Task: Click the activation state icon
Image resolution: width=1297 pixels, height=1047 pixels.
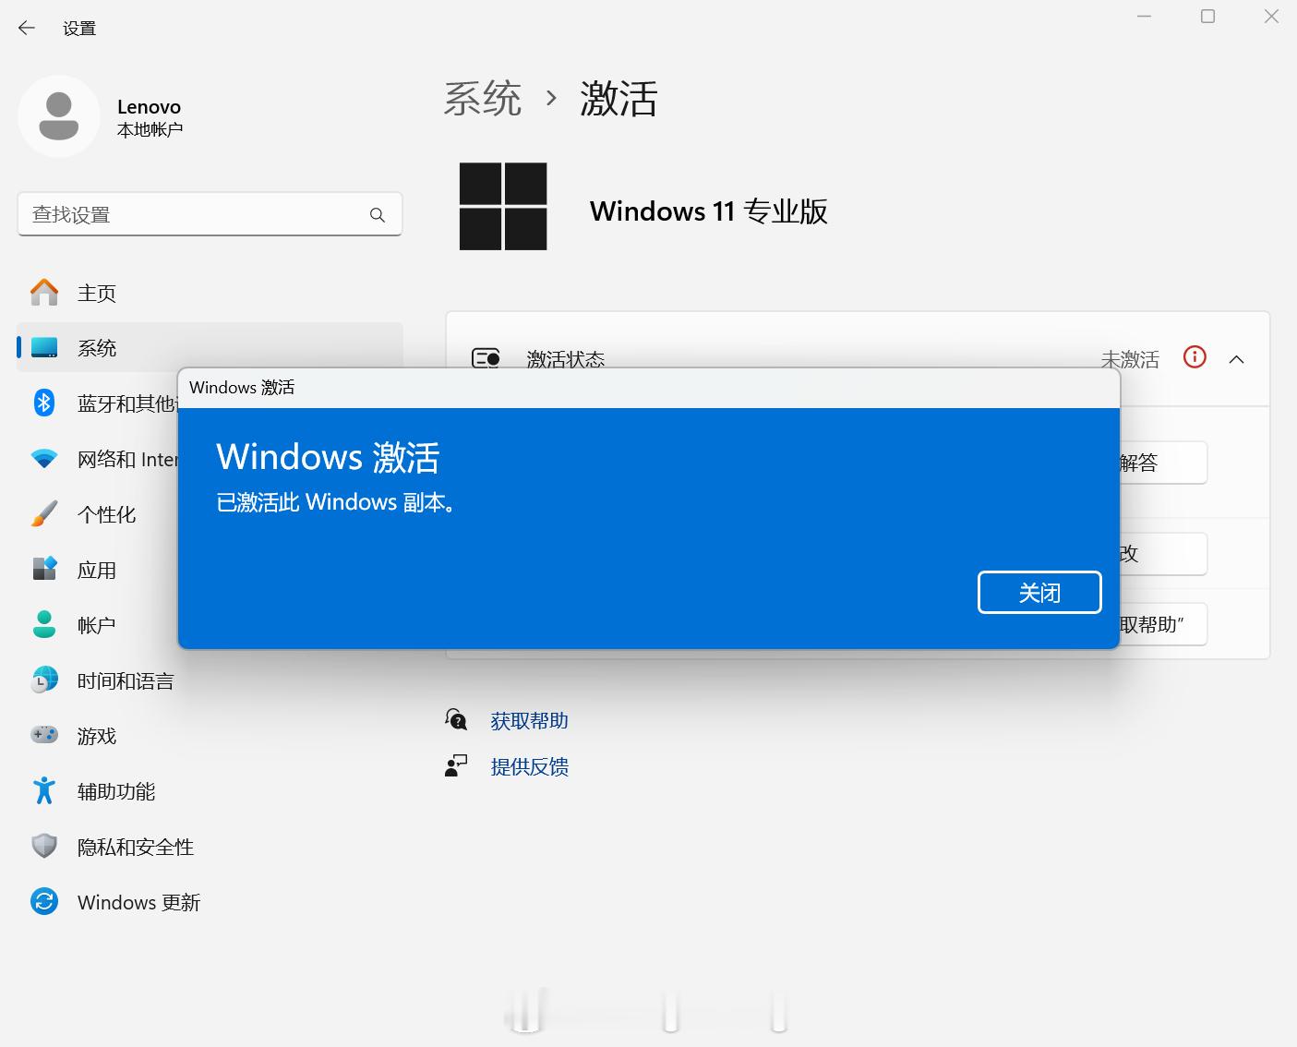Action: 486,358
